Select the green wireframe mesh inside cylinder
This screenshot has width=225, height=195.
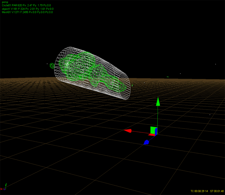pyautogui.click(x=92, y=72)
